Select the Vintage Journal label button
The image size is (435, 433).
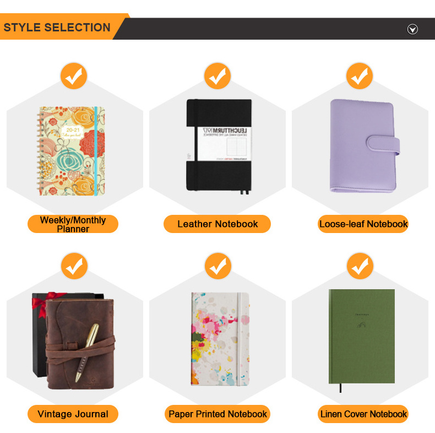tap(73, 414)
